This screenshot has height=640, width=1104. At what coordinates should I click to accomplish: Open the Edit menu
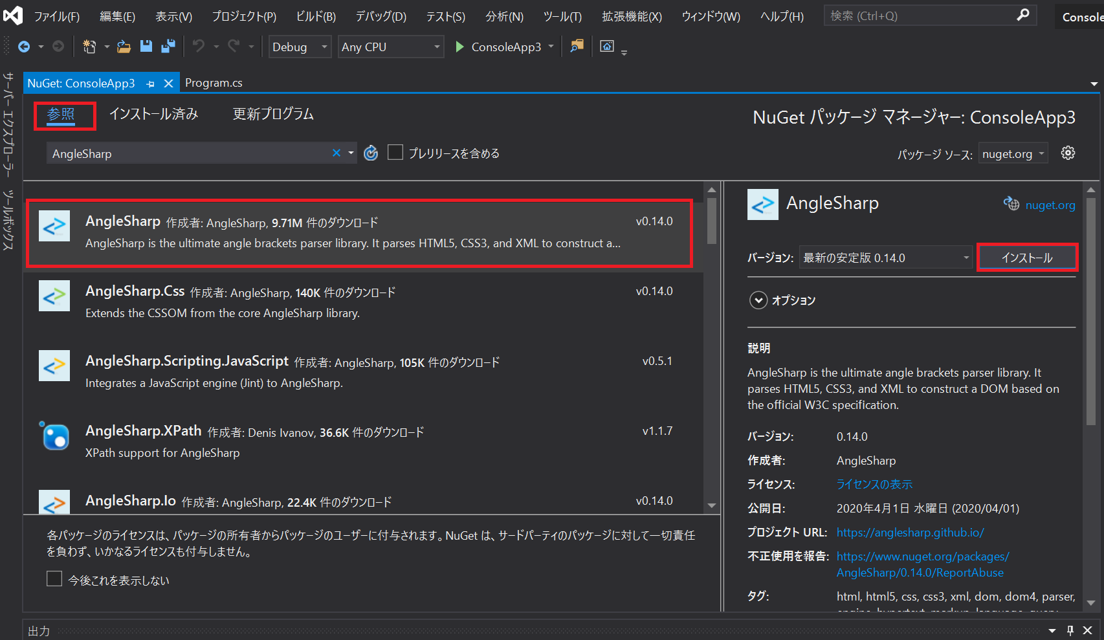117,16
